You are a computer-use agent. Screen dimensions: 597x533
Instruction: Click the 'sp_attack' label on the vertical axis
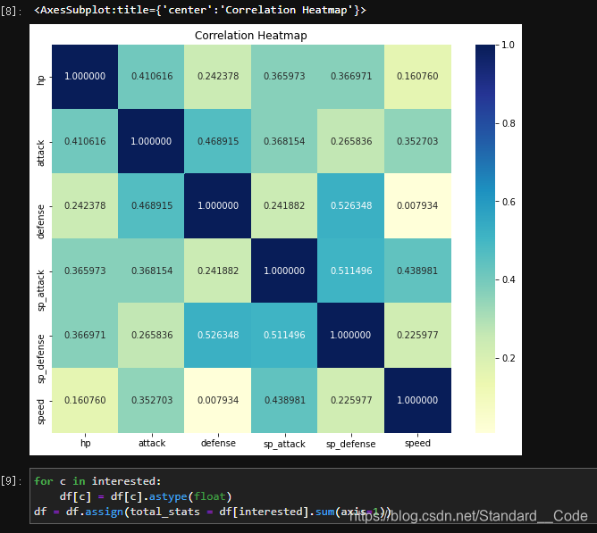41,291
